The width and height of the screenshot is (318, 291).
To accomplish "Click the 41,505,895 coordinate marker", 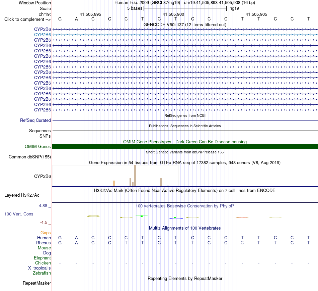I will (x=90, y=14).
